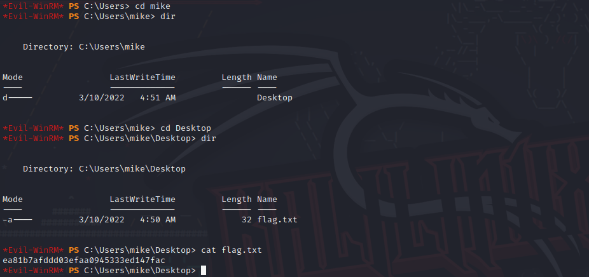Click the terminal cursor at the final prompt
The image size is (589, 277).
[x=204, y=271]
